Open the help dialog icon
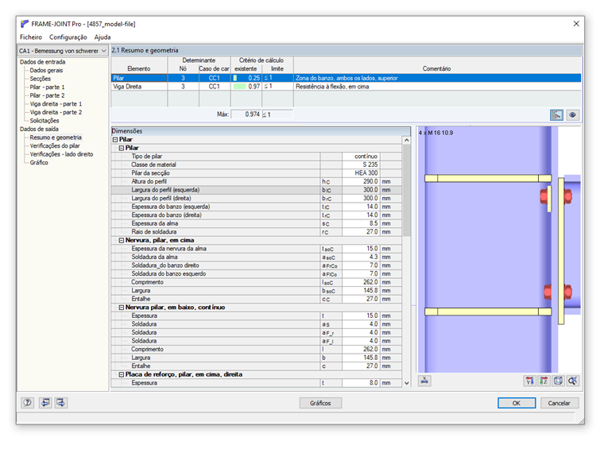 coord(27,403)
